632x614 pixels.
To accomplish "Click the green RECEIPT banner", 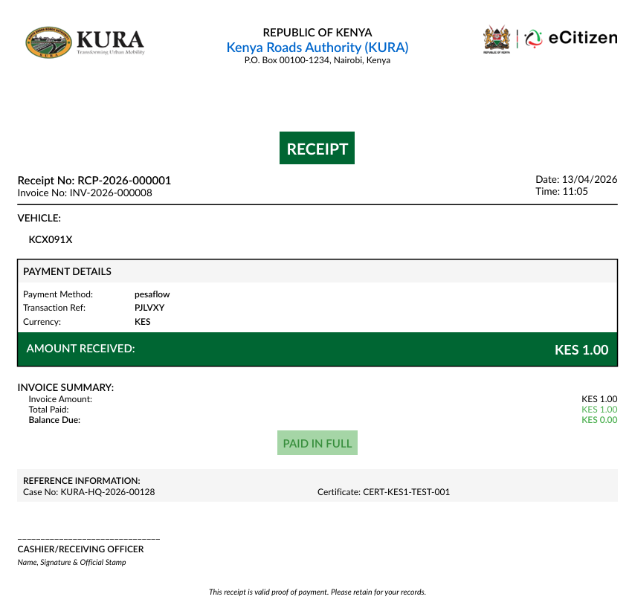I will [x=317, y=148].
